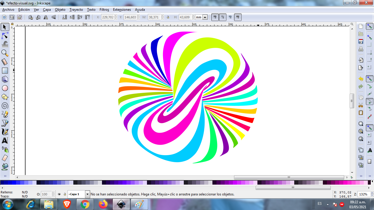Select the Text tool in toolbox

[5, 141]
